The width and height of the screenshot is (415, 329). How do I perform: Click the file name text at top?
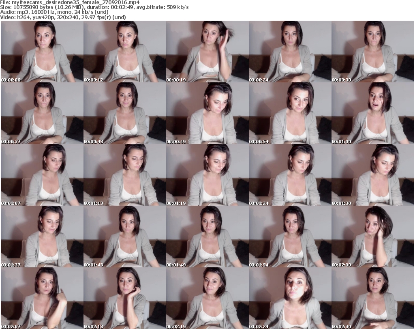71,2
